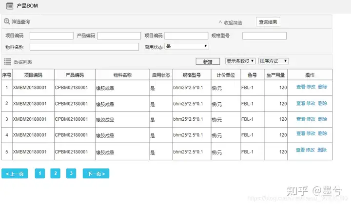This screenshot has width=351, height=205.
Task: Click 查看 link in row 3
Action: [301, 119]
